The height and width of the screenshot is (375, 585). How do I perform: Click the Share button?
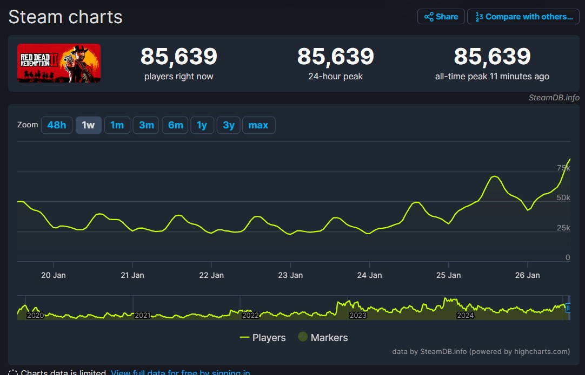point(441,17)
